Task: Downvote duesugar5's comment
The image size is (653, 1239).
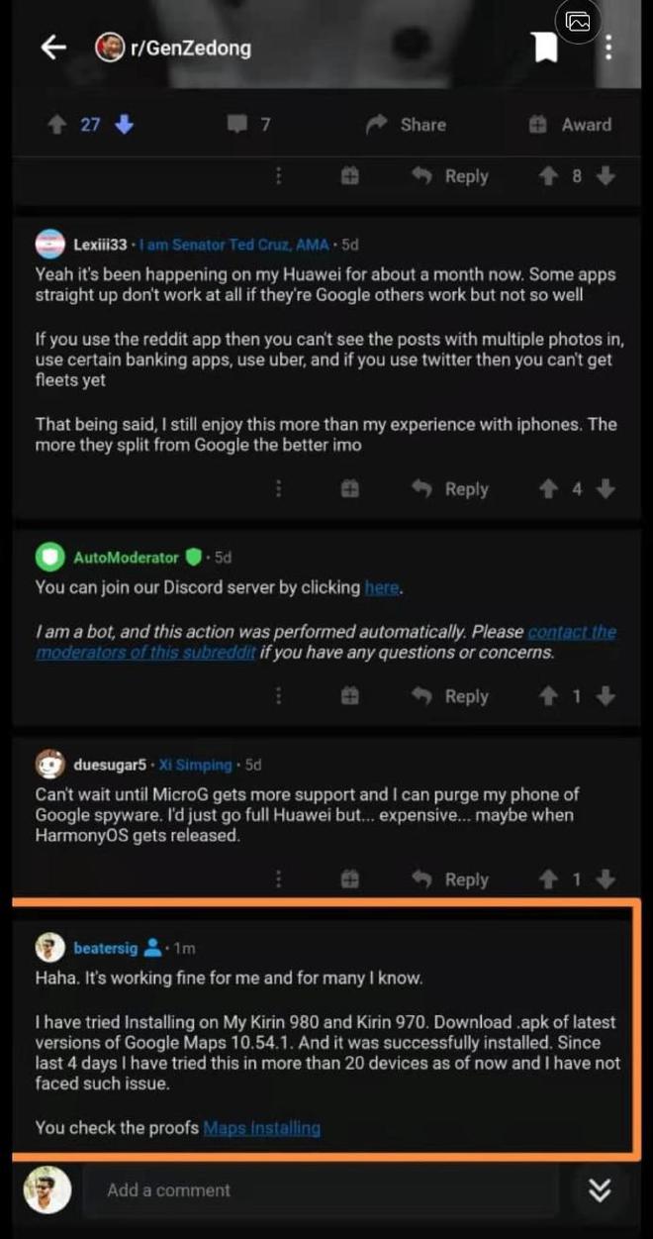Action: coord(606,879)
